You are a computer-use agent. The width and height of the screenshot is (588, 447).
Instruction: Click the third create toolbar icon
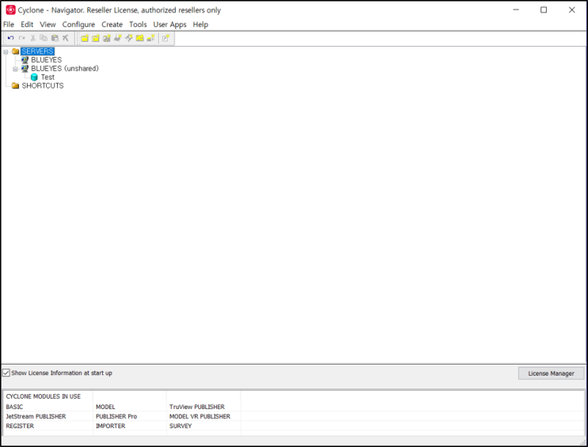click(x=107, y=38)
